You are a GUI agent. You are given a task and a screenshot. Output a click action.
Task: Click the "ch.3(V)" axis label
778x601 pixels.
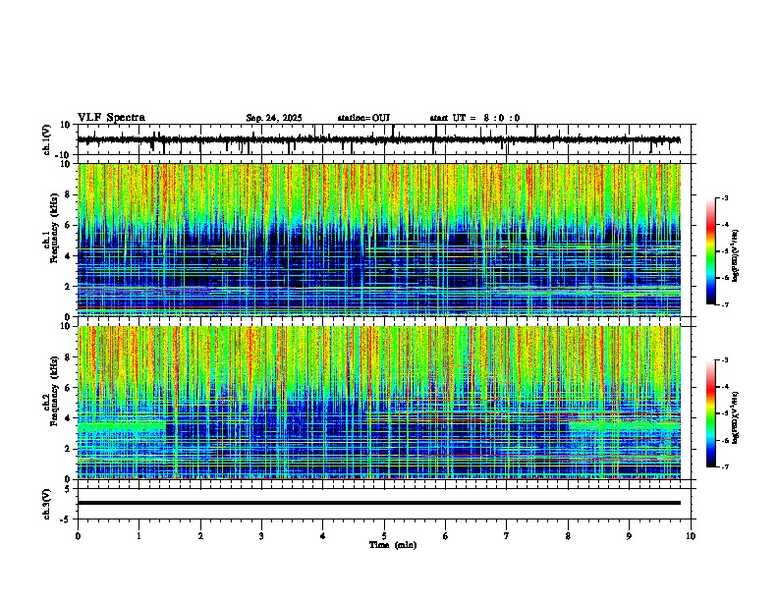point(46,504)
